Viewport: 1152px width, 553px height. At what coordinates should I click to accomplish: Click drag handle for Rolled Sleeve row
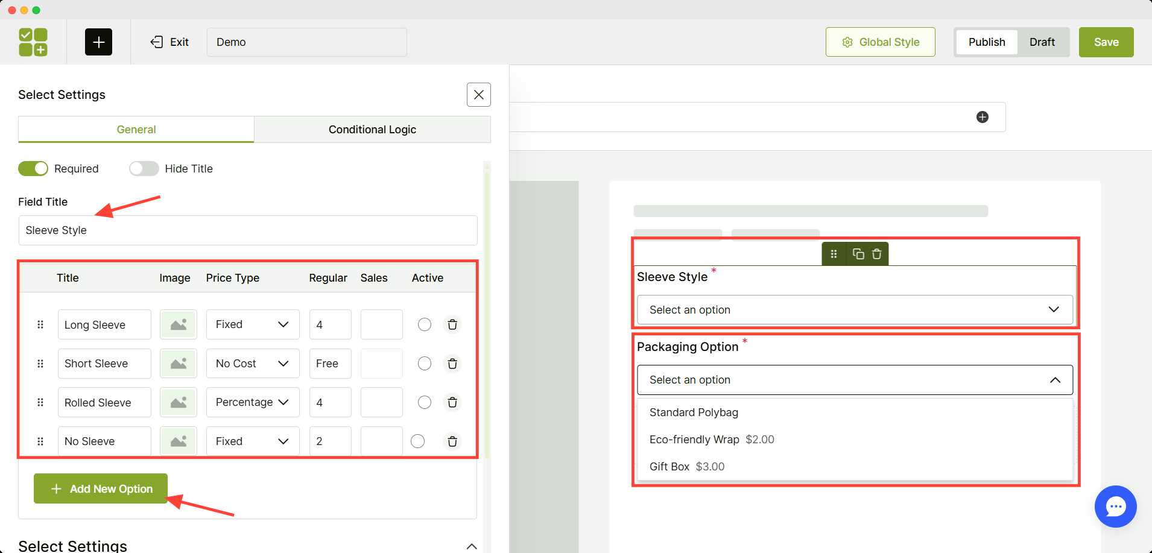tap(40, 402)
